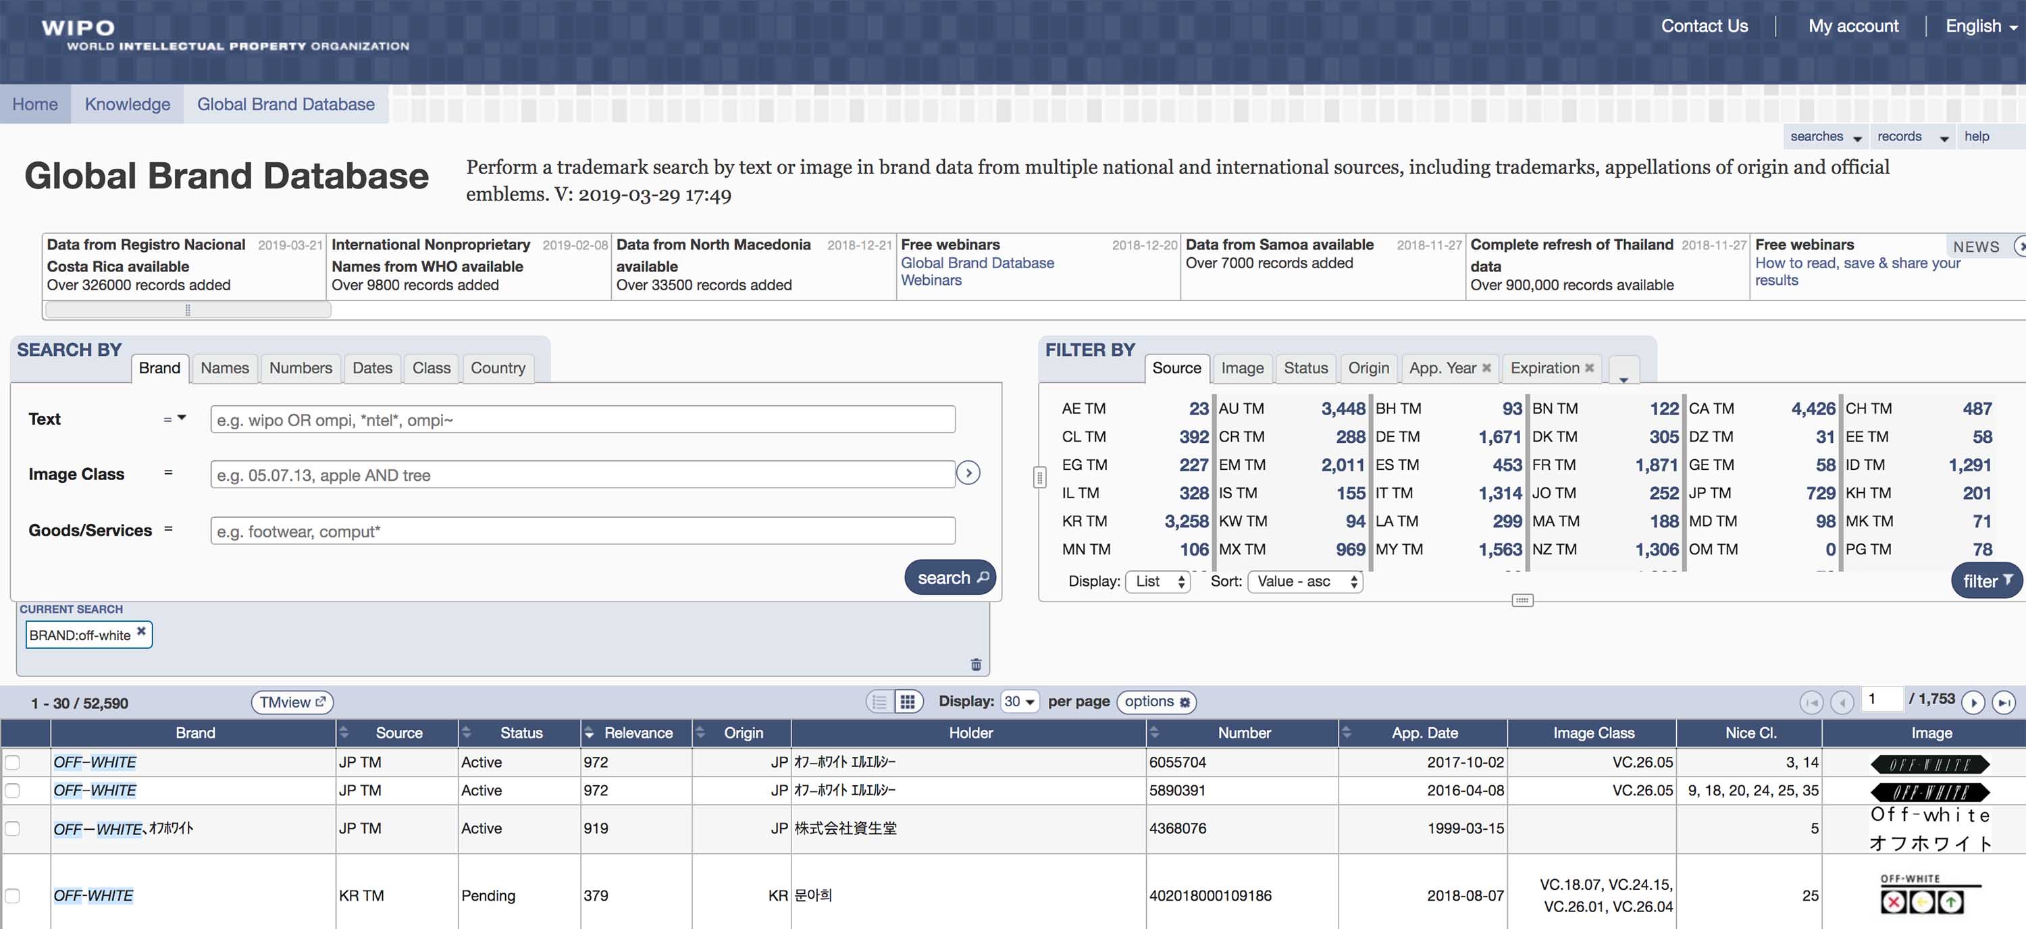Go to previous results page
This screenshot has width=2026, height=929.
coord(1842,703)
